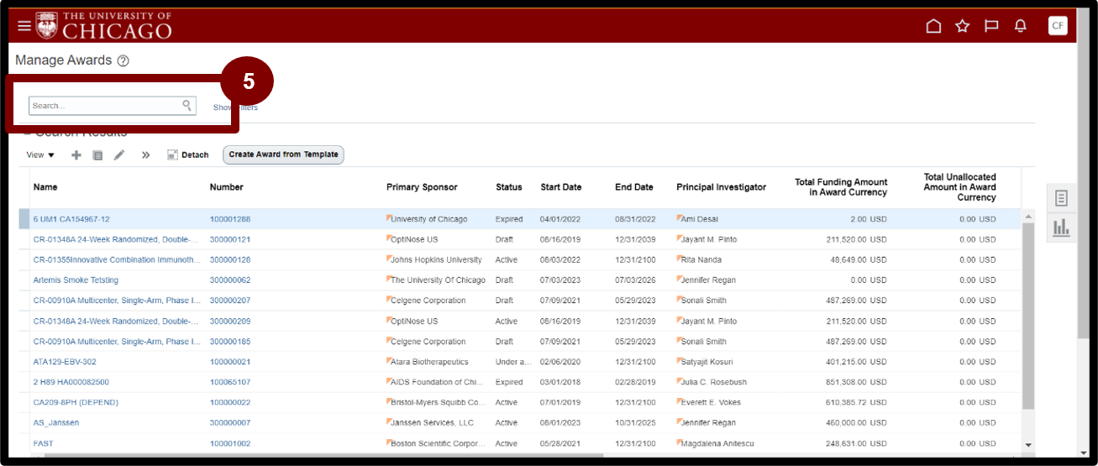This screenshot has height=466, width=1098.
Task: Open award 2 H89 HA000082500
Action: click(71, 382)
